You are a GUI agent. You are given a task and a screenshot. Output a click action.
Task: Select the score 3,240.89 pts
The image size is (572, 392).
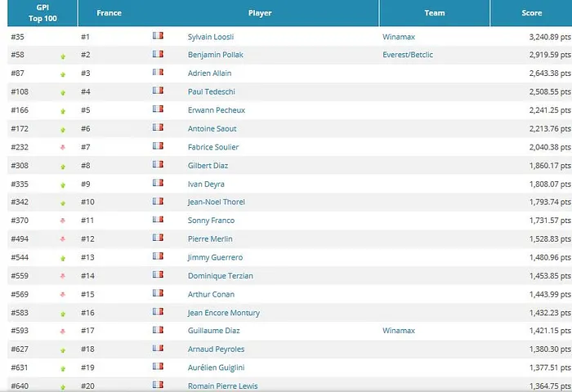point(550,37)
